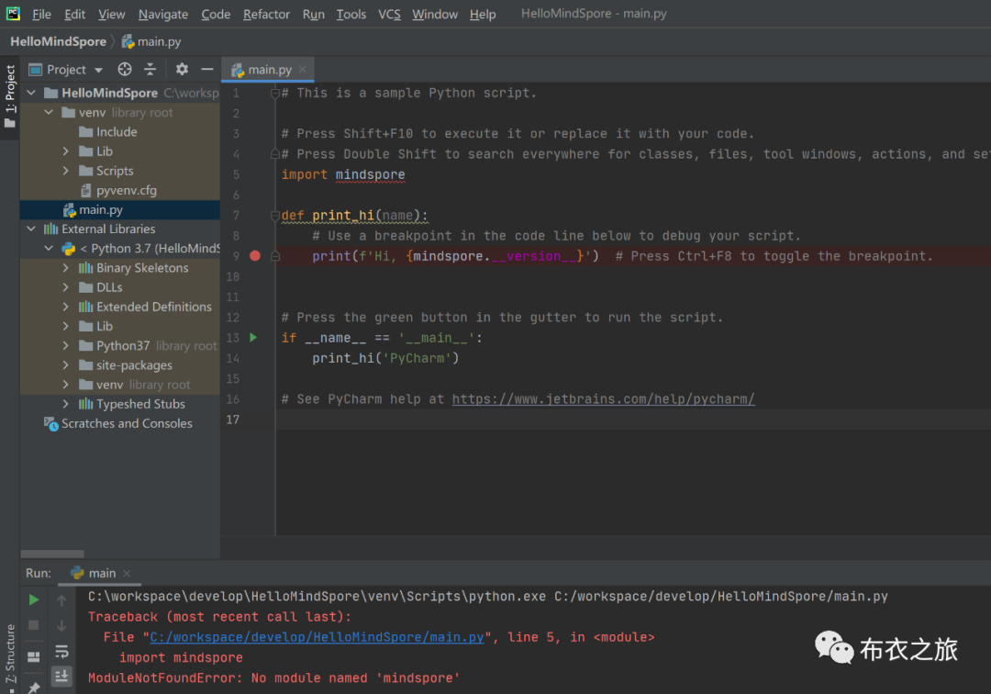Click the run gutter arrow on line 13

coord(254,338)
